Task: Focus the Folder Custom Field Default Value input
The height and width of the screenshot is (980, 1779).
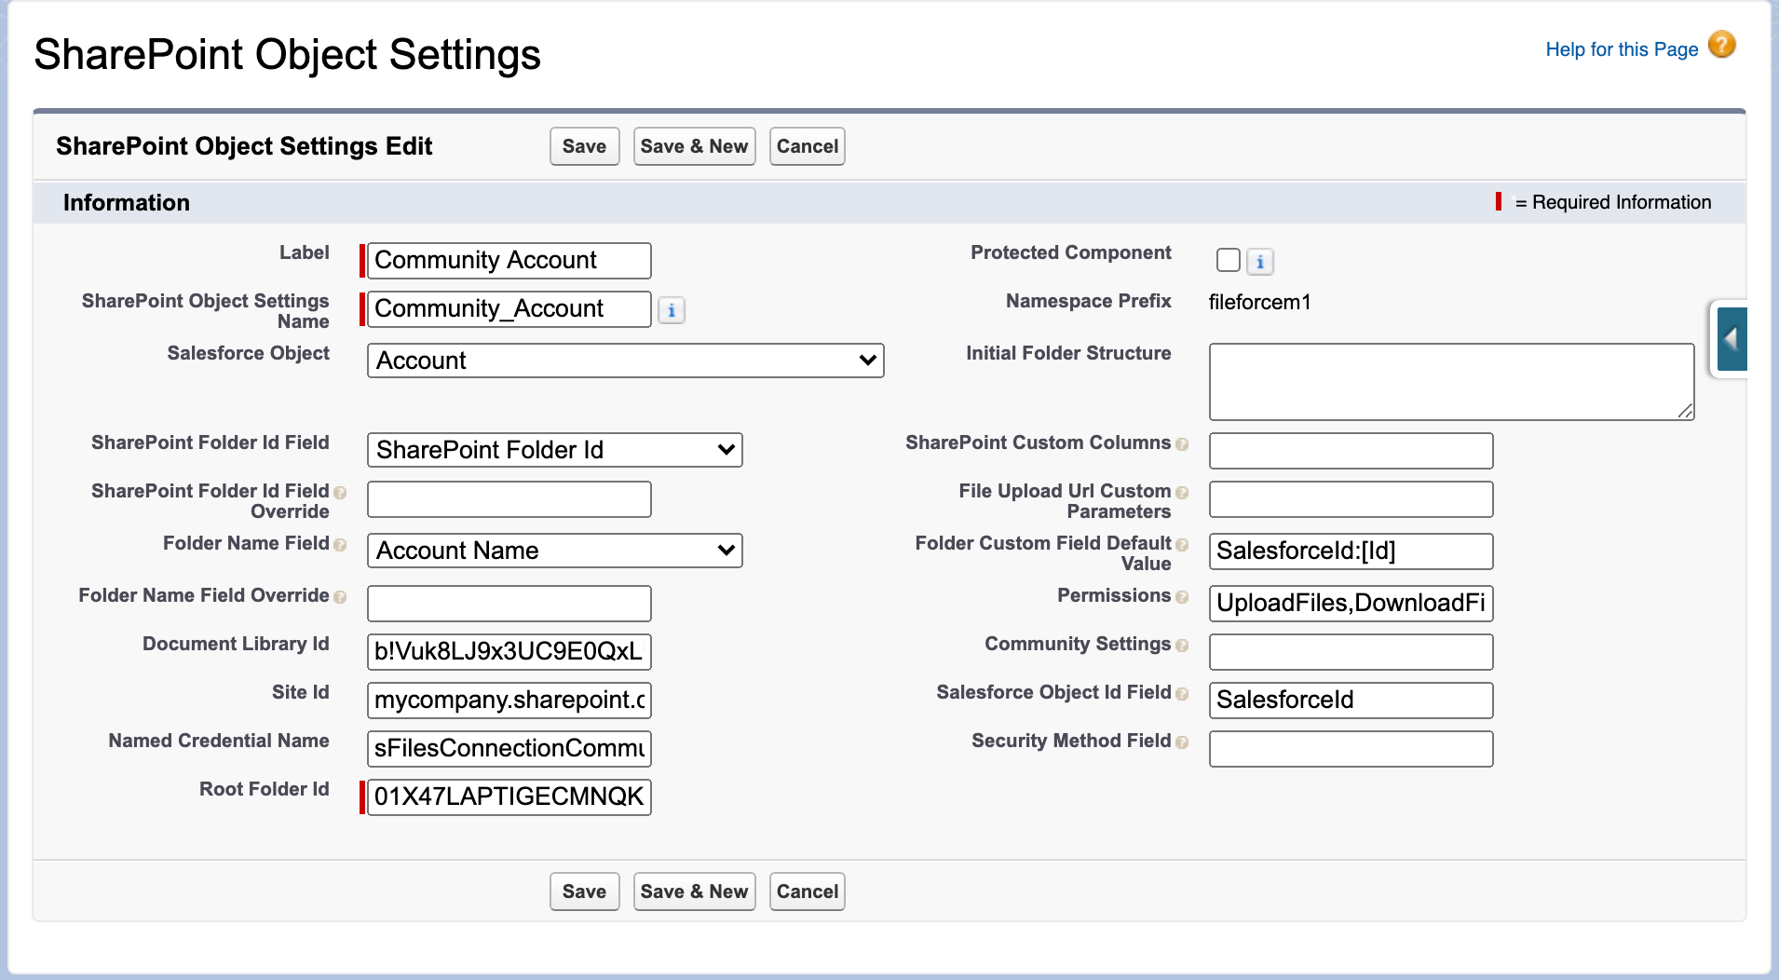Action: (x=1351, y=551)
